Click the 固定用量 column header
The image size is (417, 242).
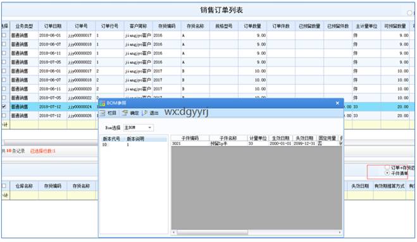(x=327, y=138)
